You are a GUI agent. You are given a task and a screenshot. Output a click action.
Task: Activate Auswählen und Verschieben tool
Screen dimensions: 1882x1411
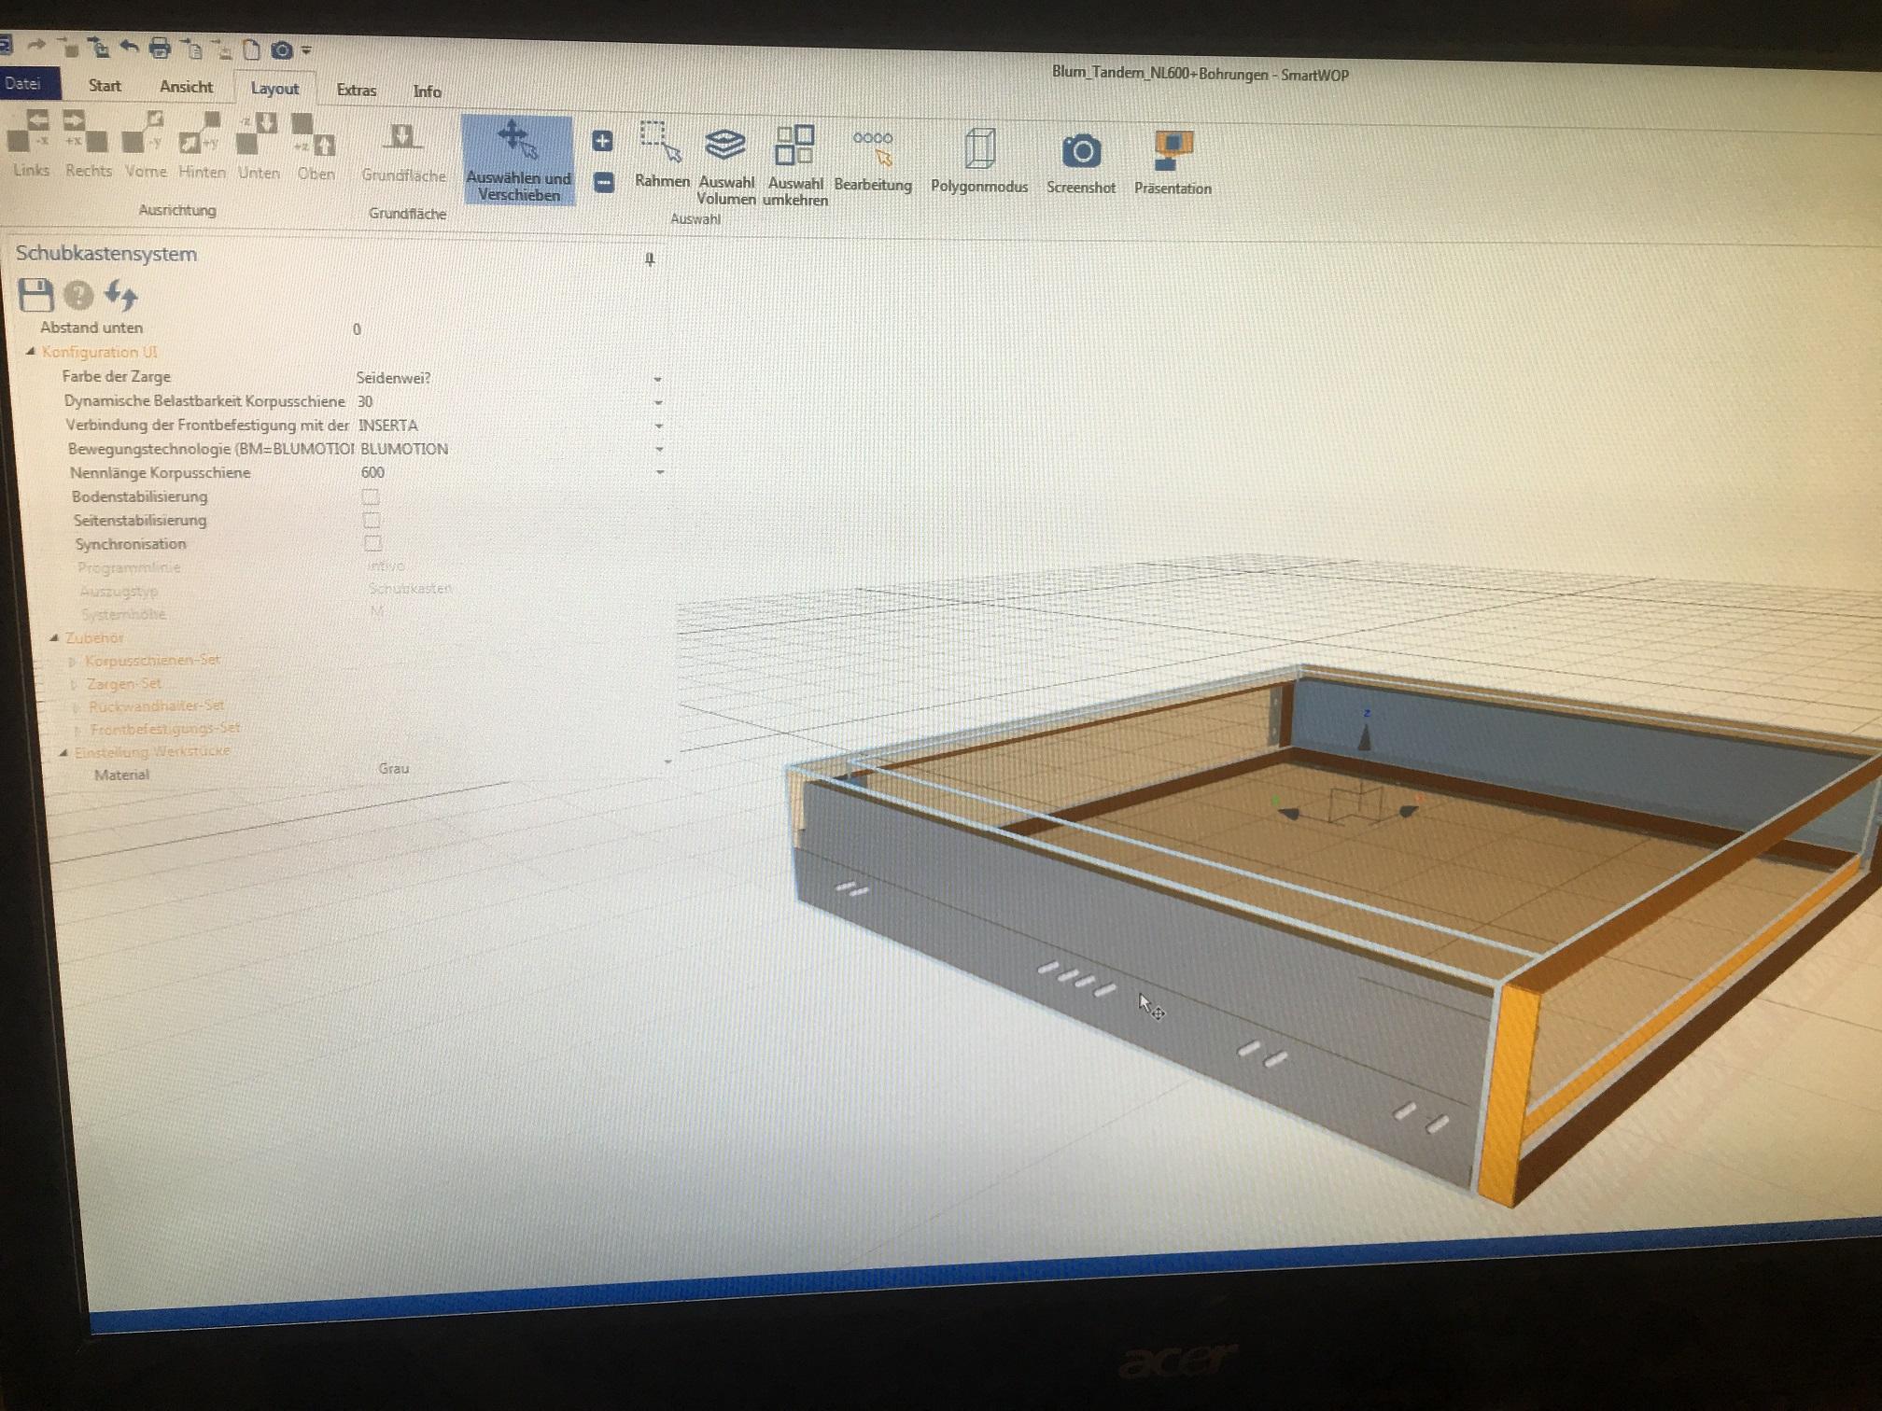click(x=517, y=160)
